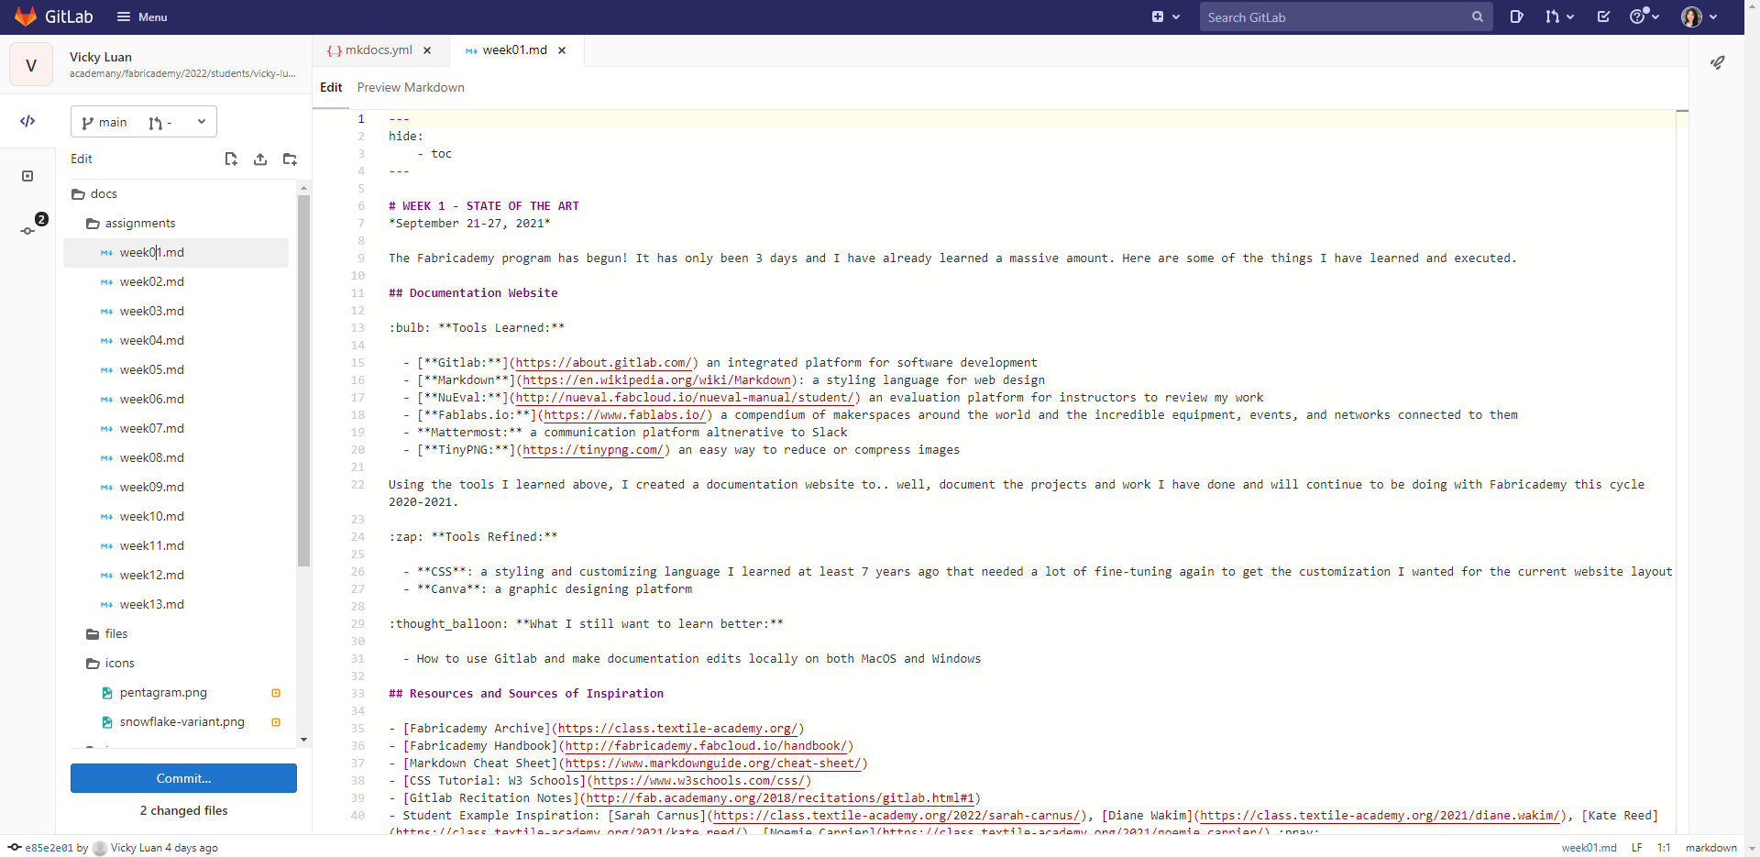1760x857 pixels.
Task: Open the main branch dropdown
Action: pos(144,122)
